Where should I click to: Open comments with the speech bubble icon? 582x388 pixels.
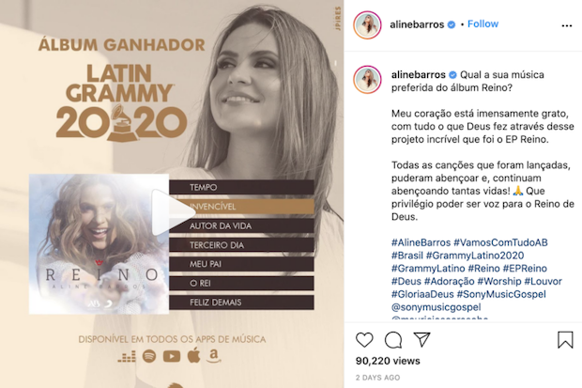tap(393, 340)
